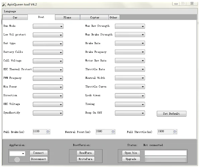Click the Full Brake(us) value field
200x168 pixels.
click(40, 132)
